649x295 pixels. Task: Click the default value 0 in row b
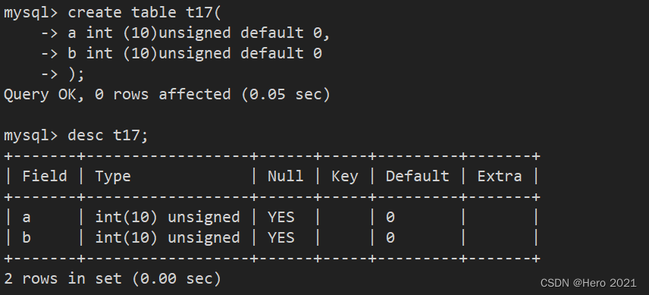tap(390, 238)
